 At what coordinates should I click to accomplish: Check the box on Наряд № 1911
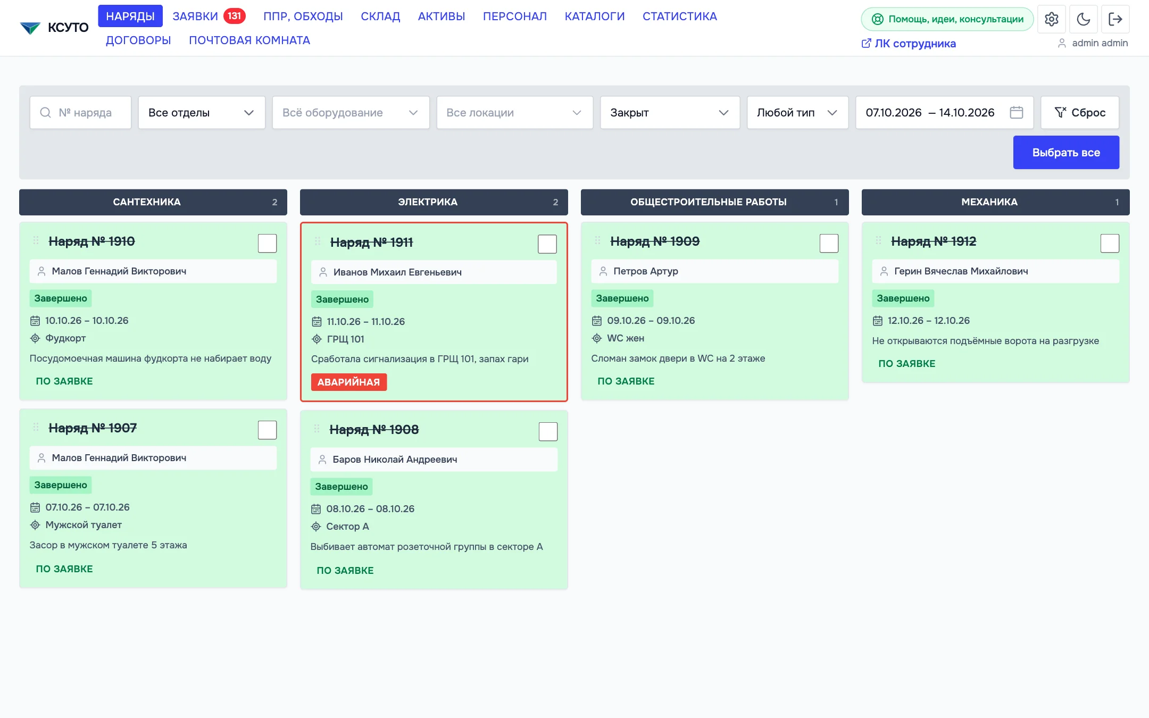pyautogui.click(x=547, y=244)
